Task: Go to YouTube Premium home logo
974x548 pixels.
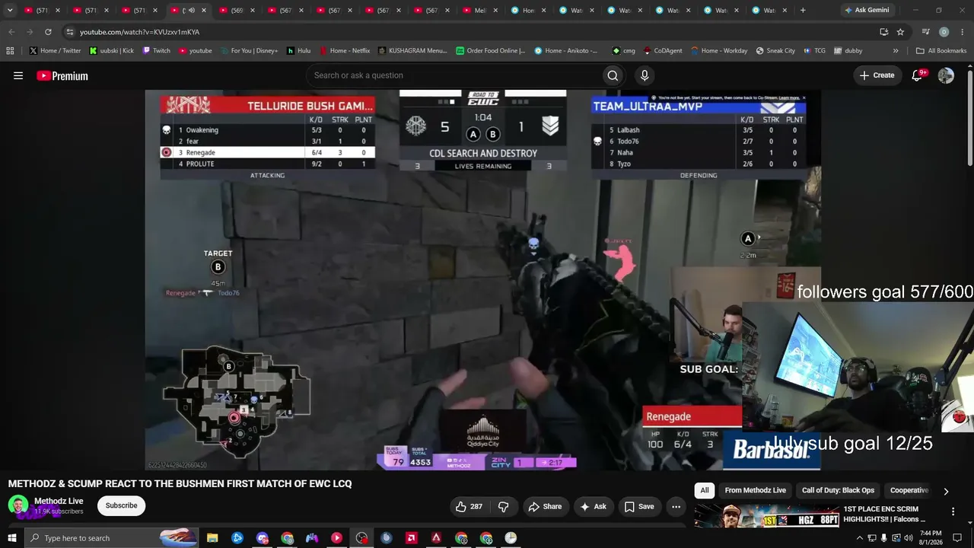Action: (x=62, y=76)
